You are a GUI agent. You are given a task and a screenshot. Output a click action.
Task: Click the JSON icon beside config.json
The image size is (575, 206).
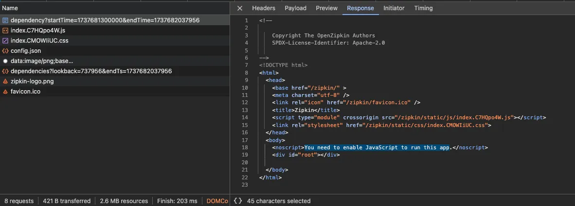tap(5, 51)
